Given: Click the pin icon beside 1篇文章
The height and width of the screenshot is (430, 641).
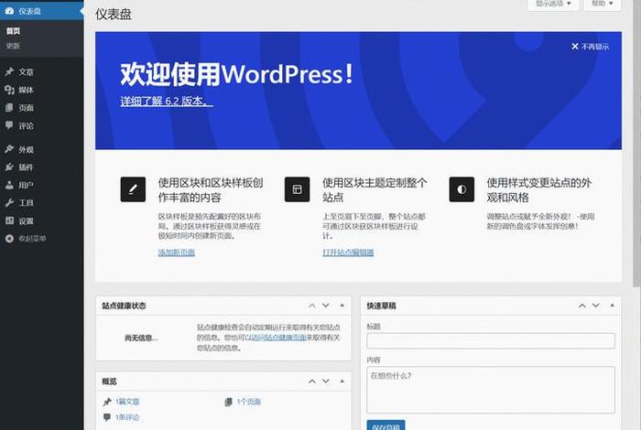Looking at the screenshot, I should pos(107,402).
